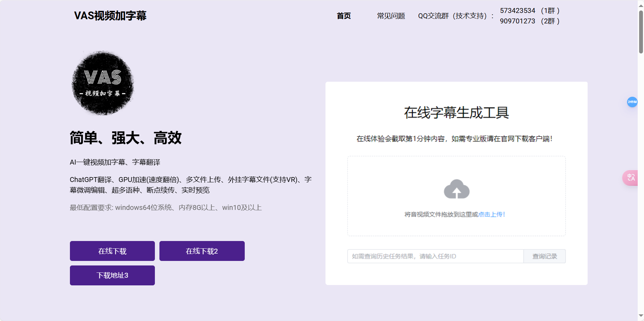This screenshot has width=644, height=321.
Task: Click the 在线下载2 download button
Action: (202, 251)
